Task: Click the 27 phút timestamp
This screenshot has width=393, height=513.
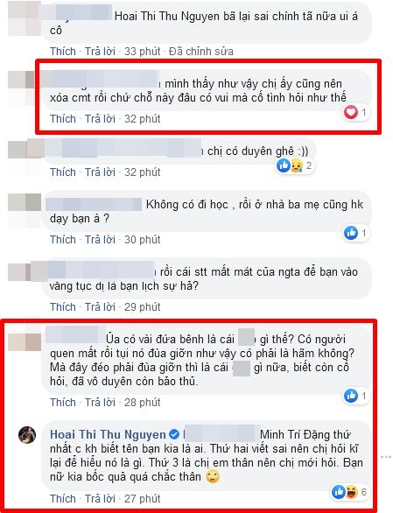Action: (x=143, y=499)
